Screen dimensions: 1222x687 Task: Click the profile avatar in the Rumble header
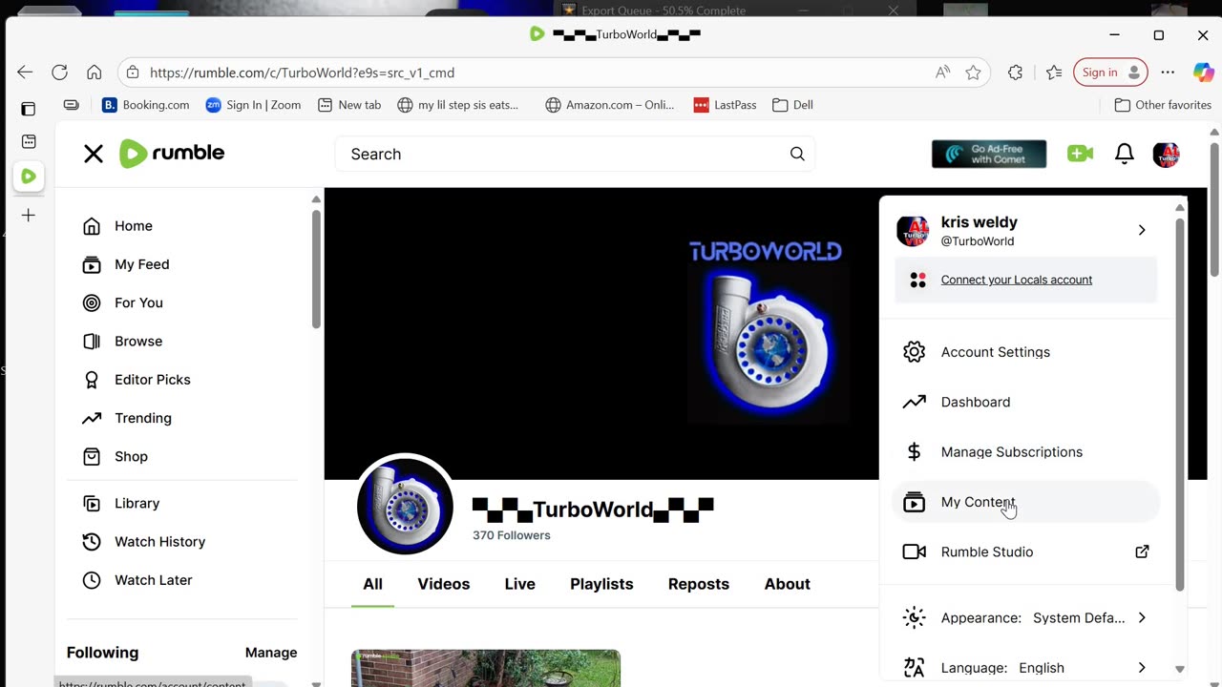1167,154
